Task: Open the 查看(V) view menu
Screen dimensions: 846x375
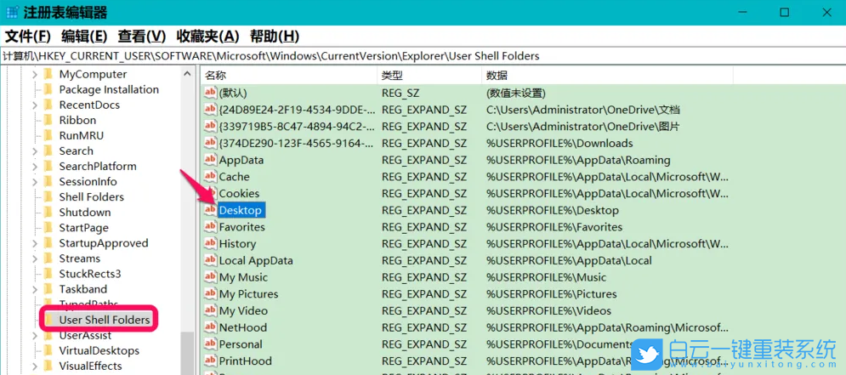Action: click(x=141, y=36)
